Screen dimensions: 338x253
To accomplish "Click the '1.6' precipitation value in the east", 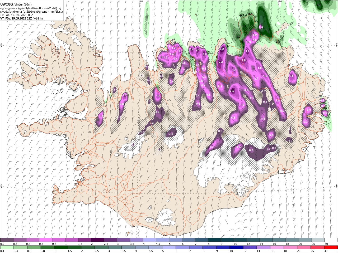I will (292, 76).
